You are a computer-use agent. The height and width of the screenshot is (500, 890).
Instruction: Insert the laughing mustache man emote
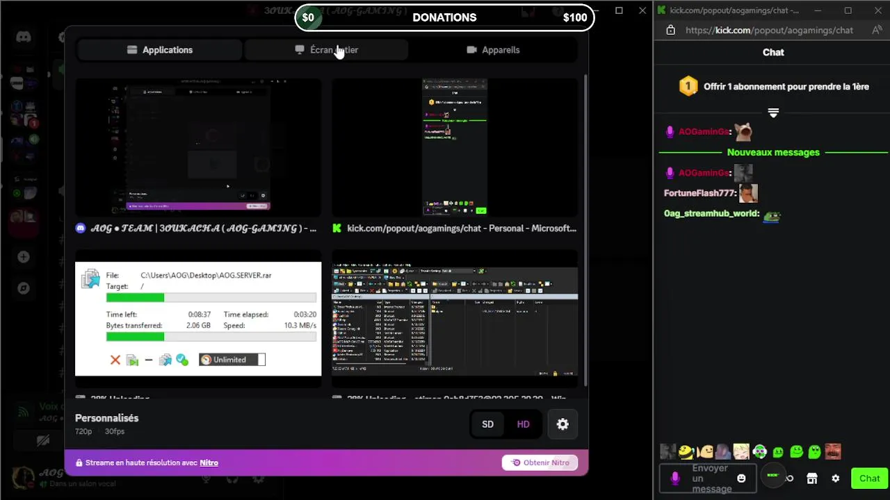pos(833,452)
